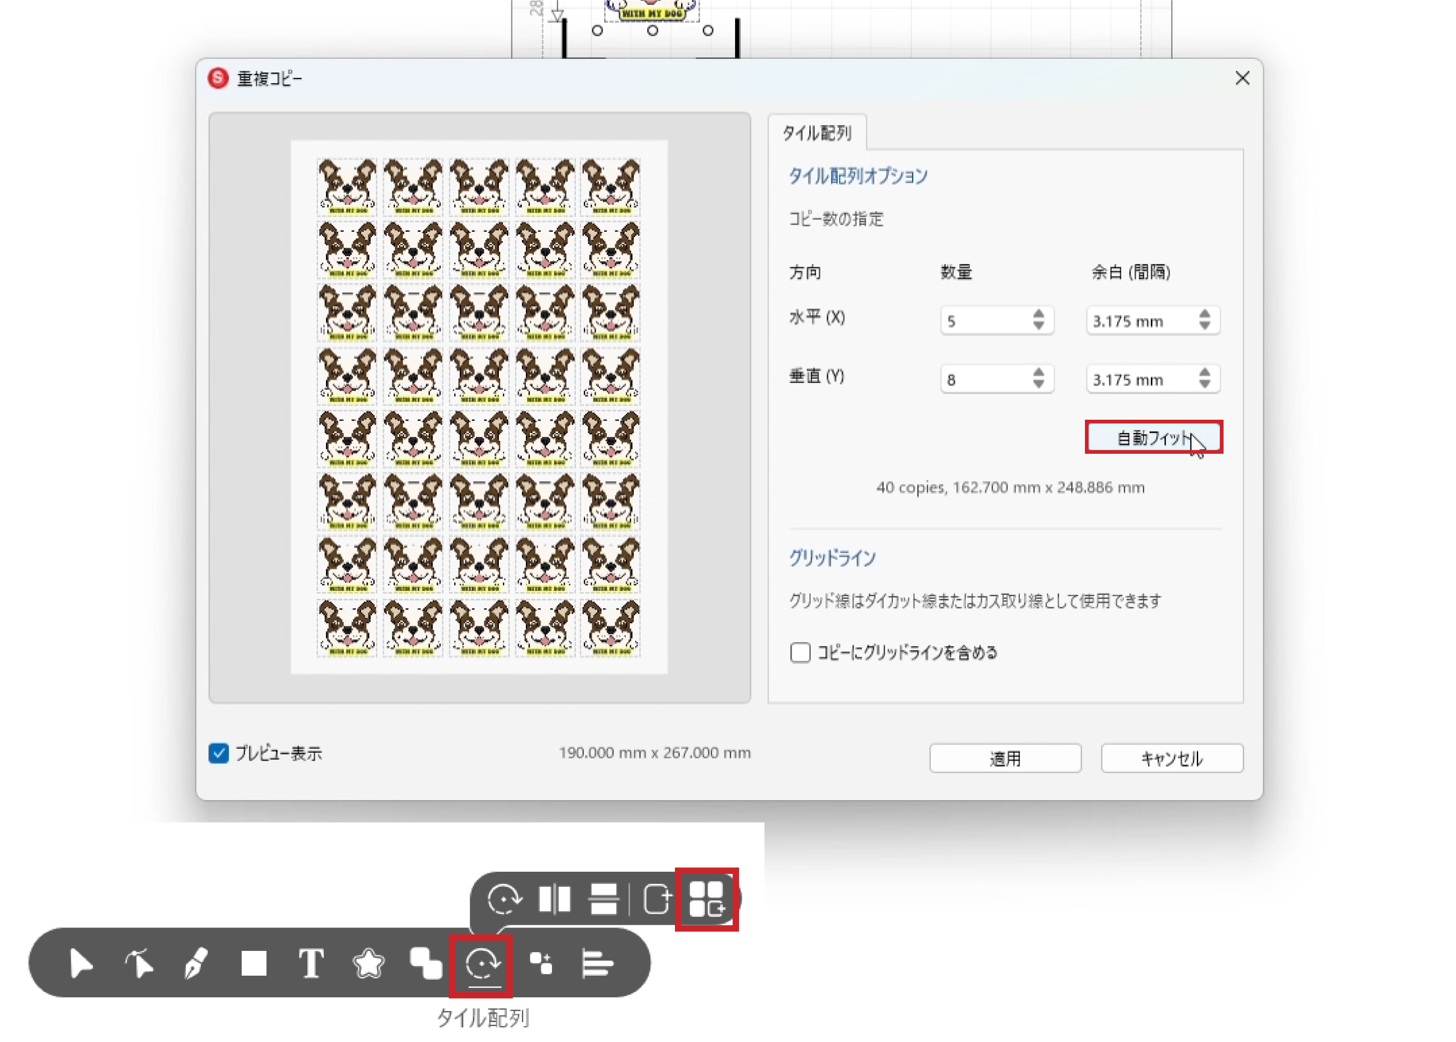
Task: Click the rotate icon in the popup submenu
Action: [x=504, y=898]
